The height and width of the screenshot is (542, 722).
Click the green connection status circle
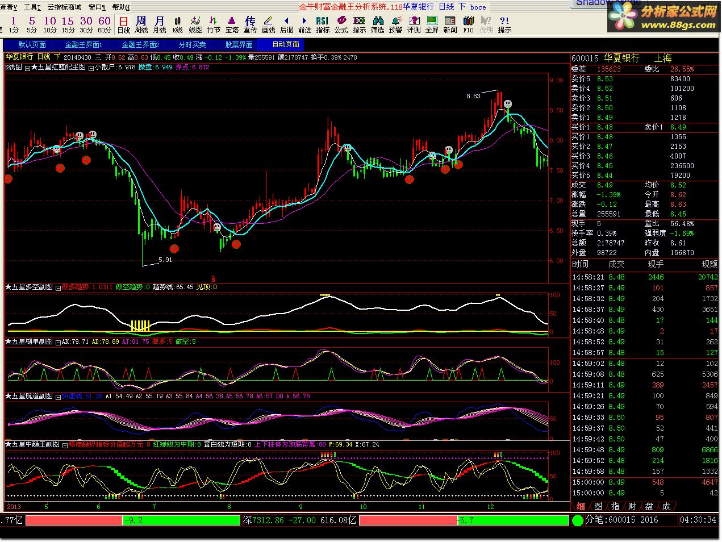click(x=578, y=520)
